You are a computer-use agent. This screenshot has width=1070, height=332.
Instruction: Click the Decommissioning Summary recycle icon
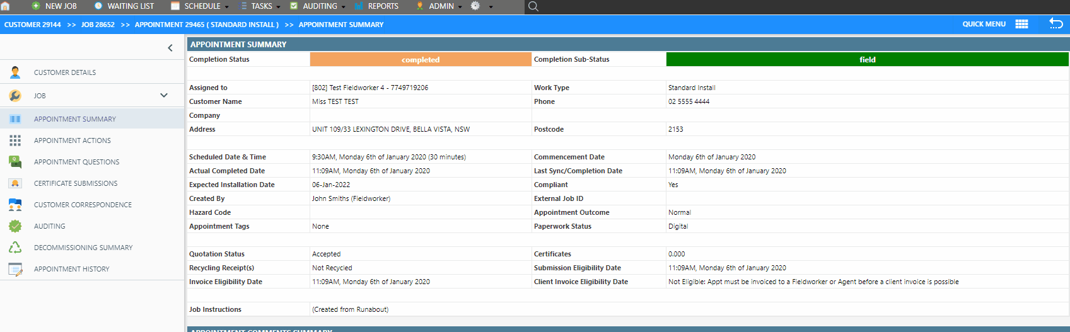[15, 248]
